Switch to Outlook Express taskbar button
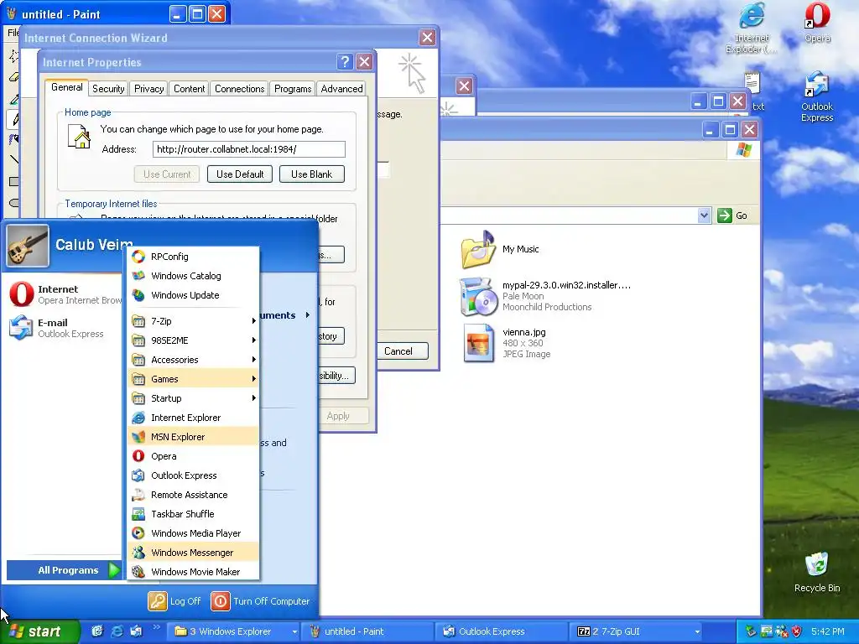859x644 pixels. [502, 631]
